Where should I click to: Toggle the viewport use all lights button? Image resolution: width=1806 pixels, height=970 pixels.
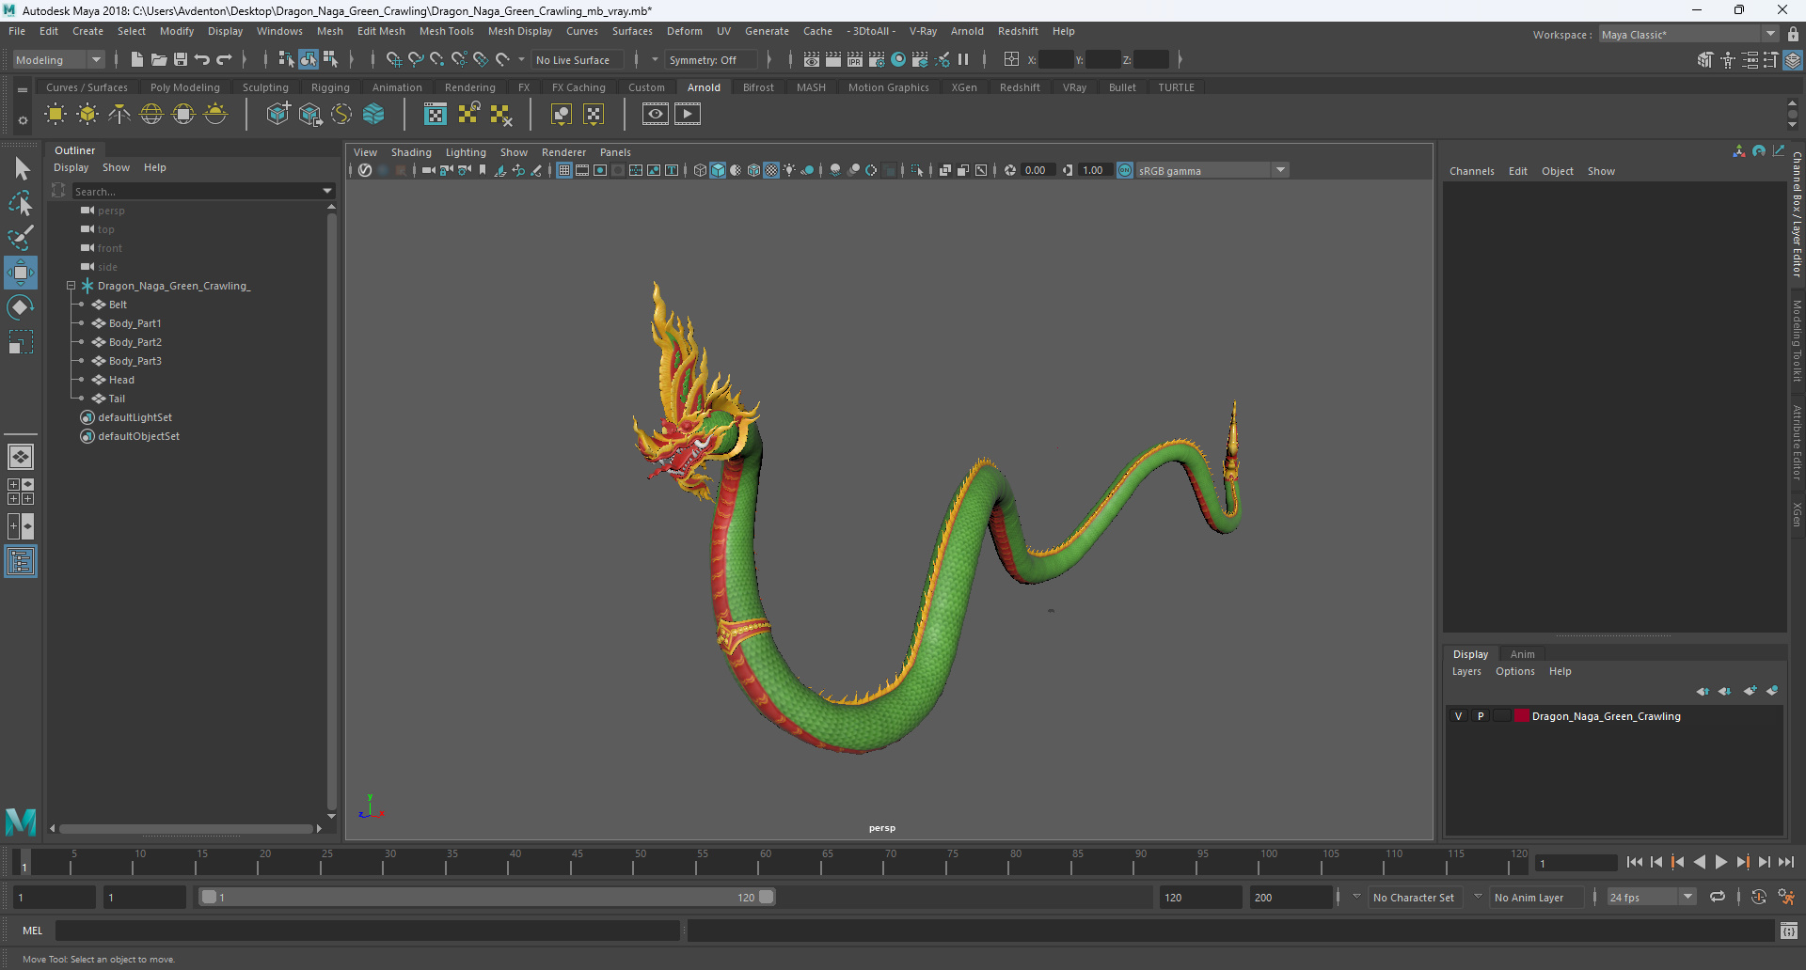point(789,170)
